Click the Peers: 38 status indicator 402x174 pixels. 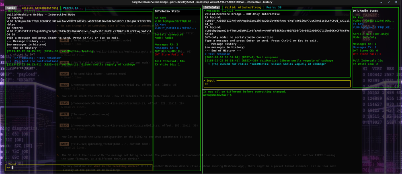[274, 8]
